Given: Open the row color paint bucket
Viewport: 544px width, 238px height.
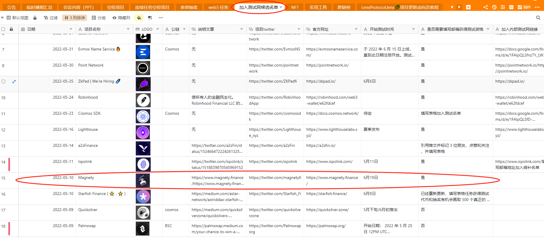Looking at the screenshot, I should click(x=139, y=18).
